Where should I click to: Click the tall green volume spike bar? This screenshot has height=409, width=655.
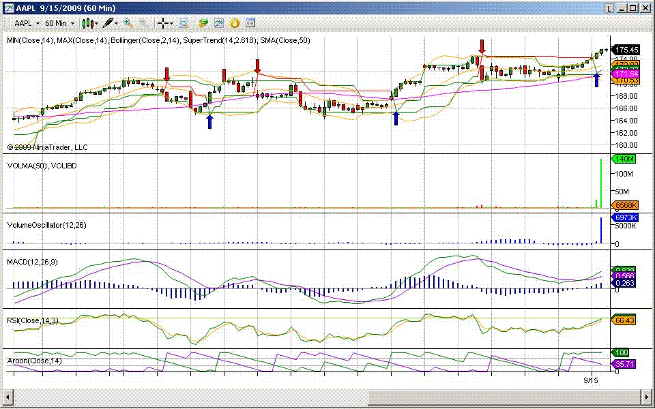tap(601, 183)
